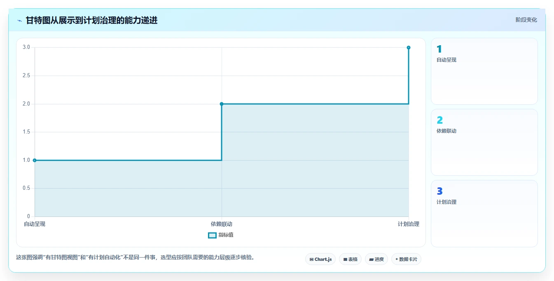The height and width of the screenshot is (281, 554).
Task: Click the chart title 甘特图从展示到计划治理的能力递进
Action: (x=91, y=20)
